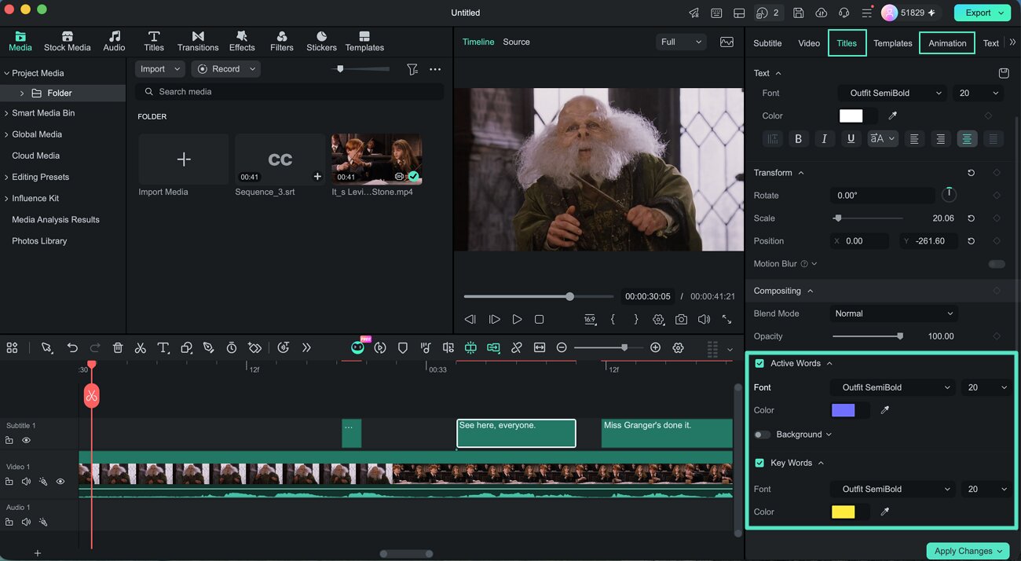The image size is (1021, 561).
Task: Switch to the Animation tab in properties
Action: pos(947,43)
